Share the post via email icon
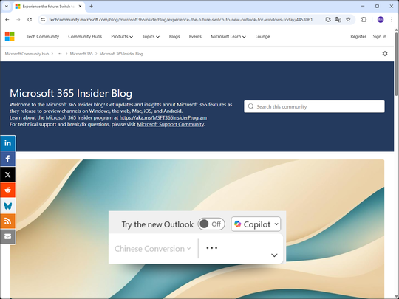 pyautogui.click(x=7, y=237)
